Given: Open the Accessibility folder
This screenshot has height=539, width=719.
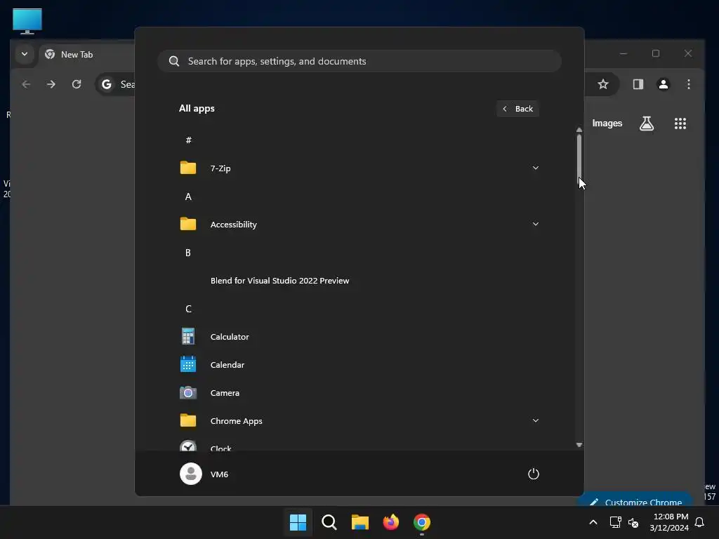Looking at the screenshot, I should [x=359, y=224].
